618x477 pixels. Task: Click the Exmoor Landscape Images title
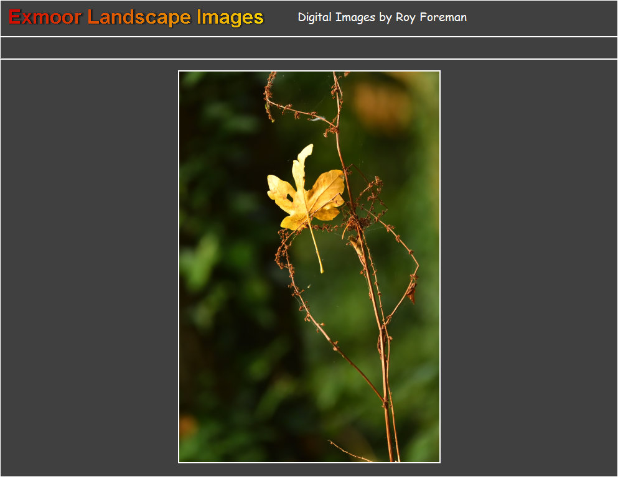(136, 17)
